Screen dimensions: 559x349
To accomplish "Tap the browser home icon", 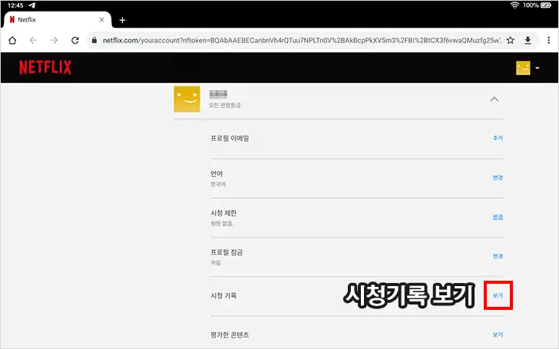I will 12,40.
